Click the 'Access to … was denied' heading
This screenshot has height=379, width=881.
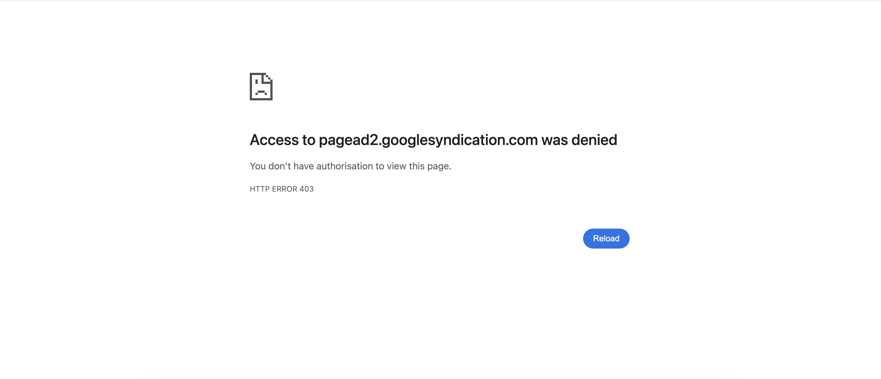click(x=433, y=140)
